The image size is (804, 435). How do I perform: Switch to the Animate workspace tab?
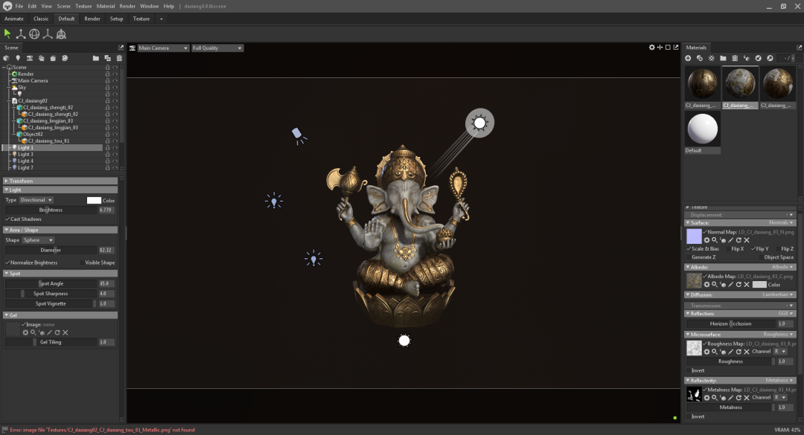[14, 19]
